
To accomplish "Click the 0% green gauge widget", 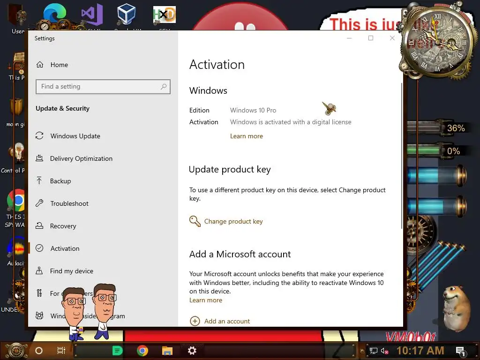I will point(437,151).
